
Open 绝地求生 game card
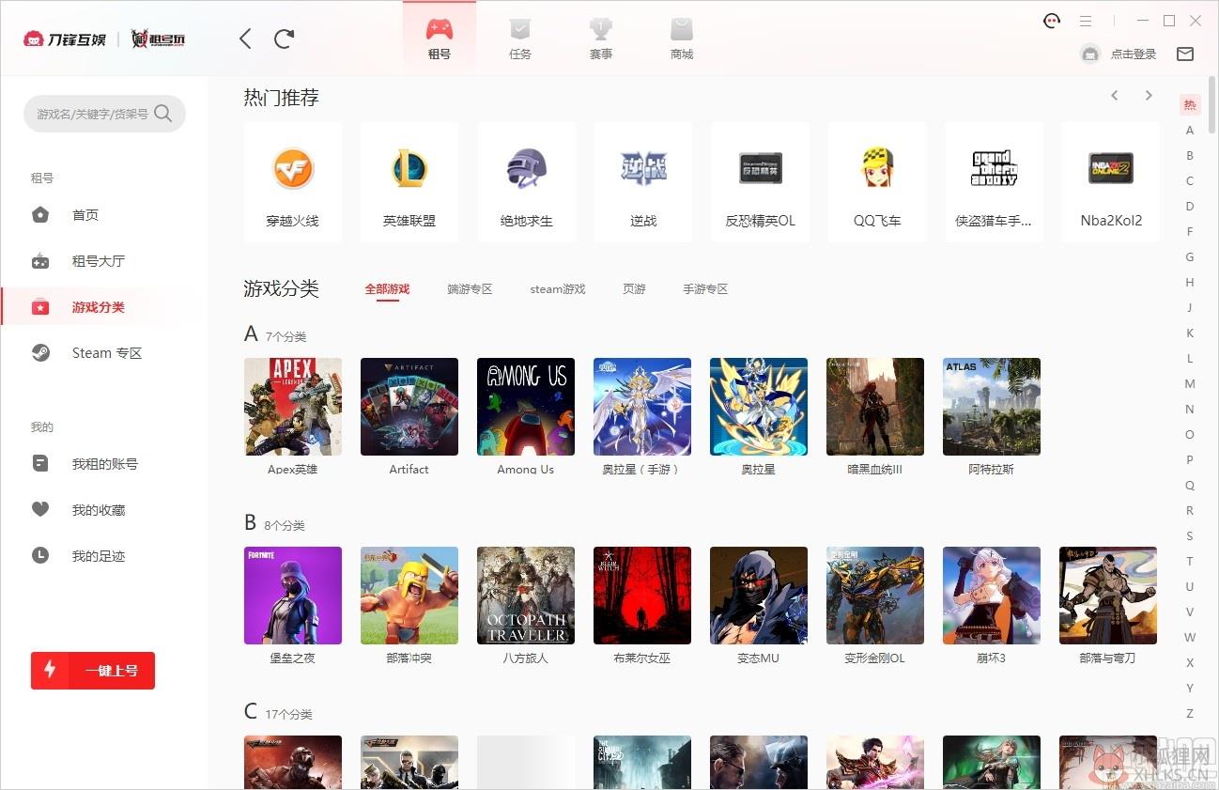click(527, 182)
